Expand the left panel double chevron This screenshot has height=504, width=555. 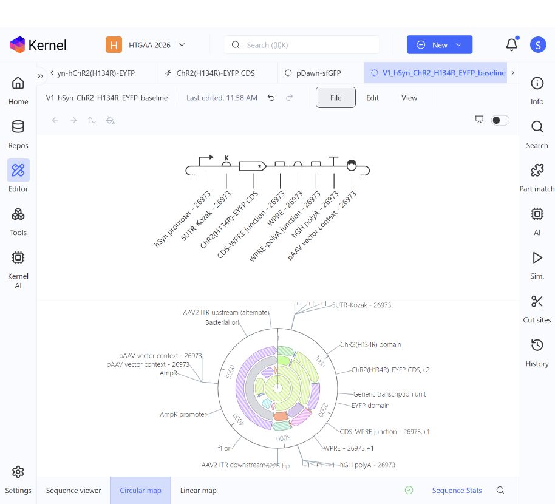click(40, 76)
